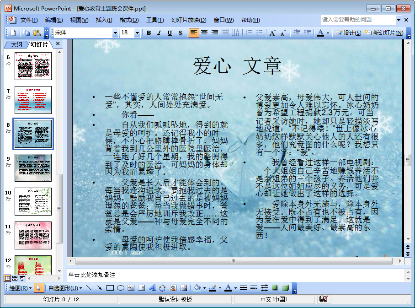This screenshot has height=308, width=415.
Task: Toggle numbered list formatting
Action: [x=249, y=33]
